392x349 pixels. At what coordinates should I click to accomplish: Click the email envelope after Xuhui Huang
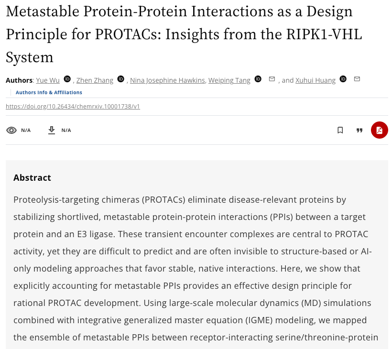point(357,79)
